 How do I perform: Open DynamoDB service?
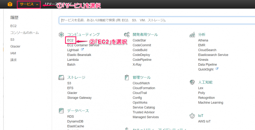pos(75,122)
